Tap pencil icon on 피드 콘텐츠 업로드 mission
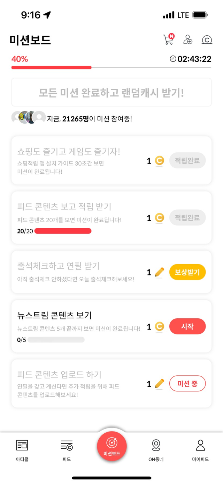223x484 pixels. [x=159, y=384]
